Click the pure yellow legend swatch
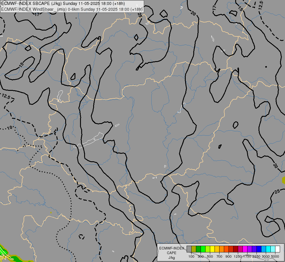Viewport: 285px width, 262px height. coord(212,249)
